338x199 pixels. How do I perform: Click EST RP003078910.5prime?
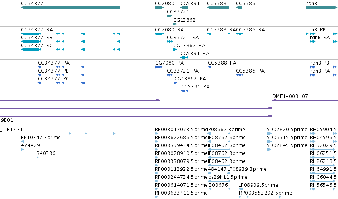click(156, 157)
